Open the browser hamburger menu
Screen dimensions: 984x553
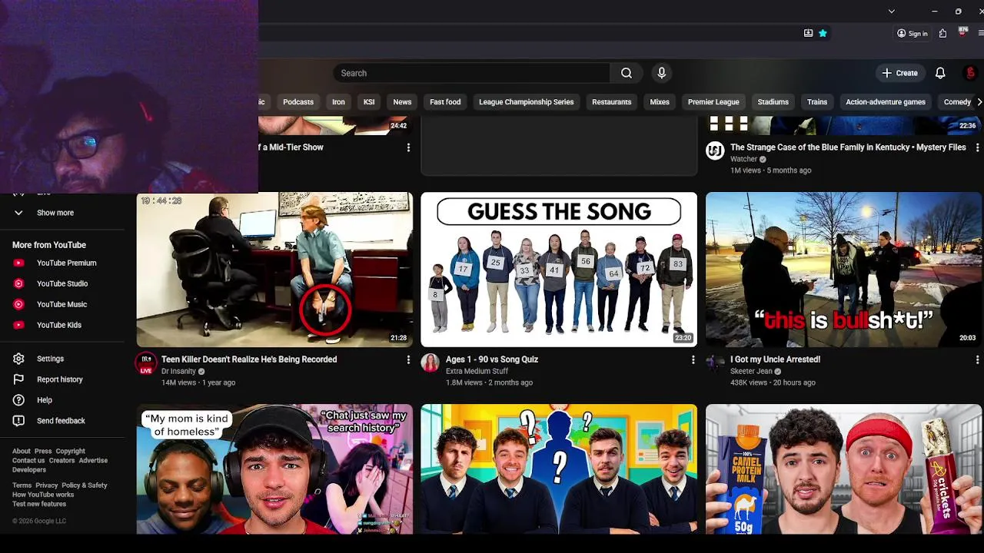[981, 33]
